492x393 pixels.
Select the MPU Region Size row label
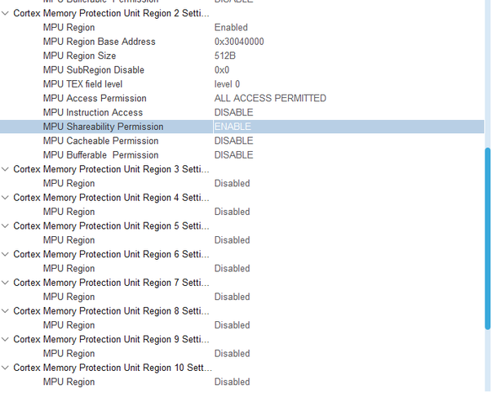tap(79, 56)
